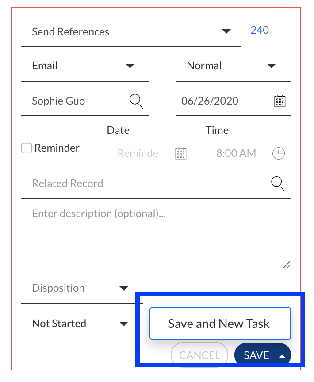Expand the Disposition dropdown
The image size is (314, 382).
124,288
